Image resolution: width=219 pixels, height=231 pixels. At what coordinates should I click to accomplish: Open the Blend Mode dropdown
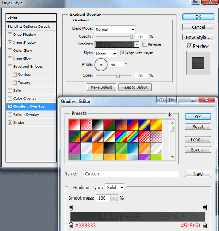click(x=115, y=29)
